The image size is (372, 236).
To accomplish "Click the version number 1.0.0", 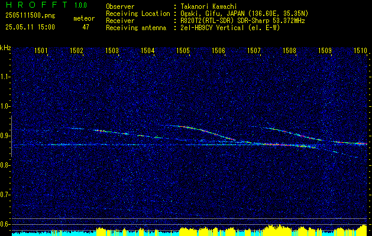I will tap(80, 5).
